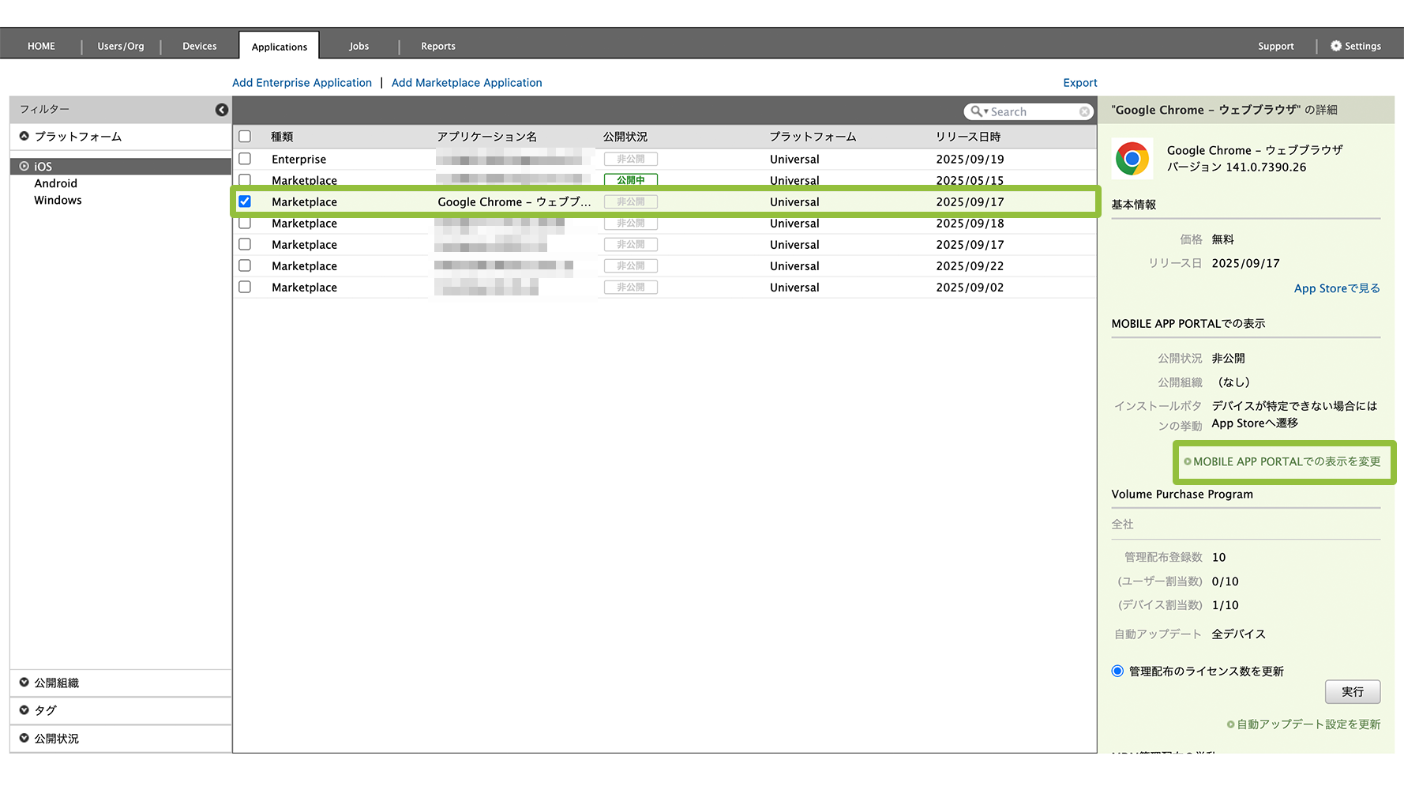Select Android in platform filter
This screenshot has height=790, width=1404.
click(56, 183)
